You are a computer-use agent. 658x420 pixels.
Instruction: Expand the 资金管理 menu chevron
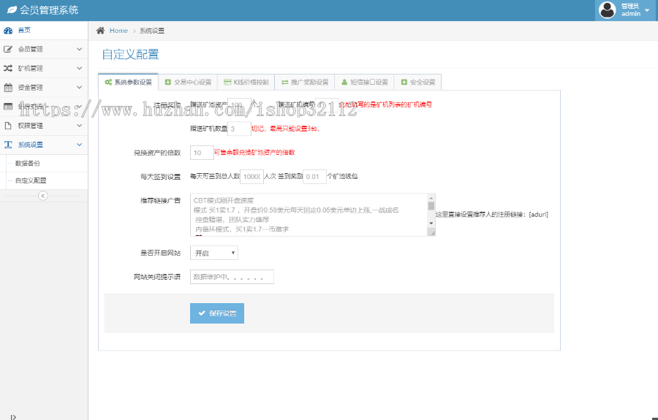[x=79, y=87]
